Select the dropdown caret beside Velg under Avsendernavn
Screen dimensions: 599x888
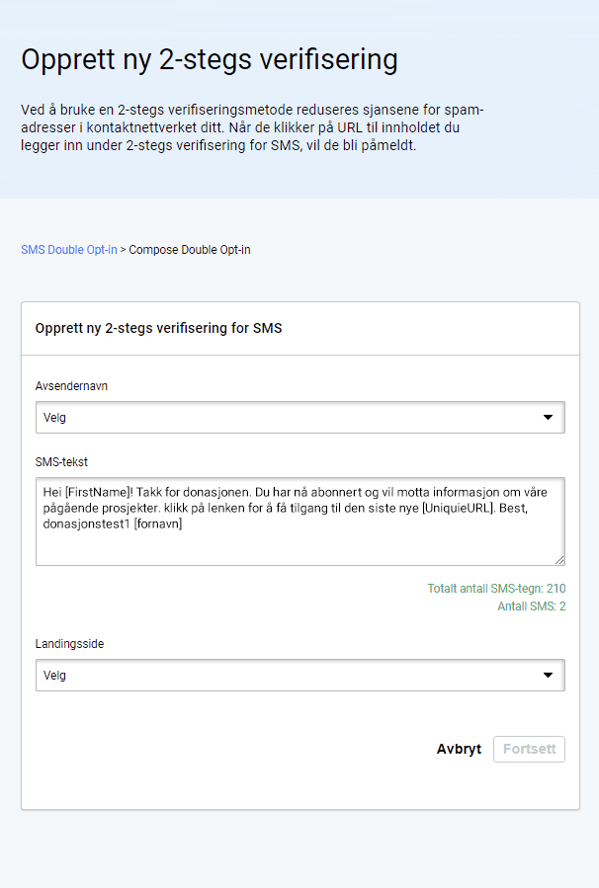point(550,417)
